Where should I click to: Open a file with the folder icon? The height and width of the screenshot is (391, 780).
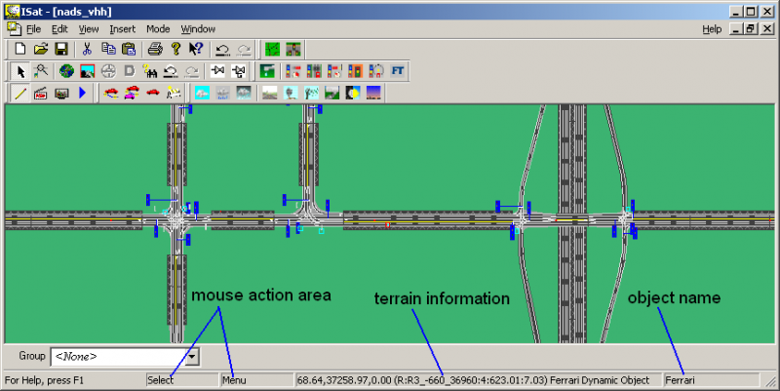pyautogui.click(x=41, y=49)
